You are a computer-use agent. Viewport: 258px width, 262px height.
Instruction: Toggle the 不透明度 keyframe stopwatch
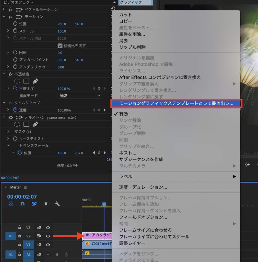pos(15,88)
